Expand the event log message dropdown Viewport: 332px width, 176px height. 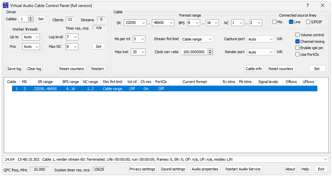[x=325, y=159]
